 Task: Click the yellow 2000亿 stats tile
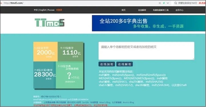point(46,52)
